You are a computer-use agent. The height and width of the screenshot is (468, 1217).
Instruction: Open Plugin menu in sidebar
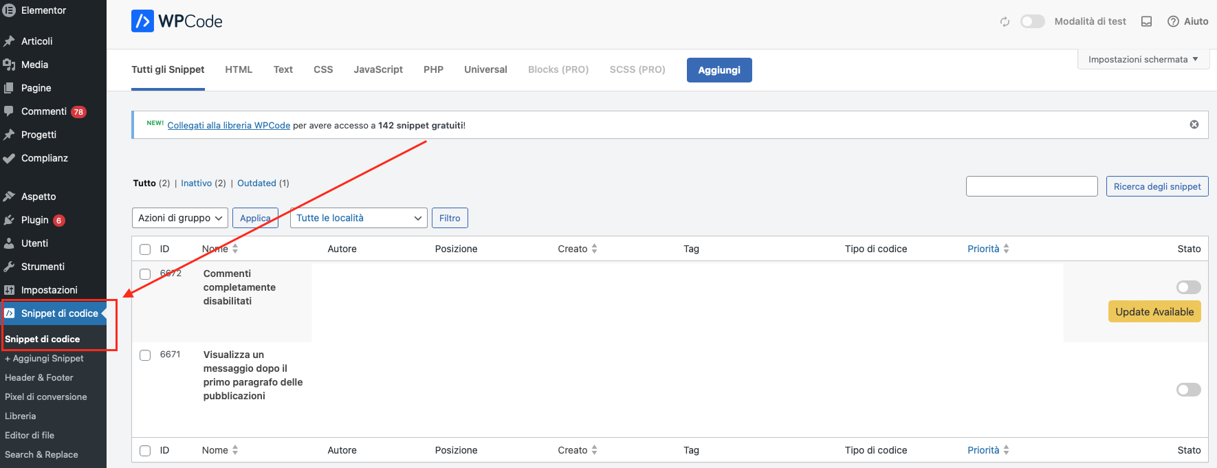coord(34,220)
